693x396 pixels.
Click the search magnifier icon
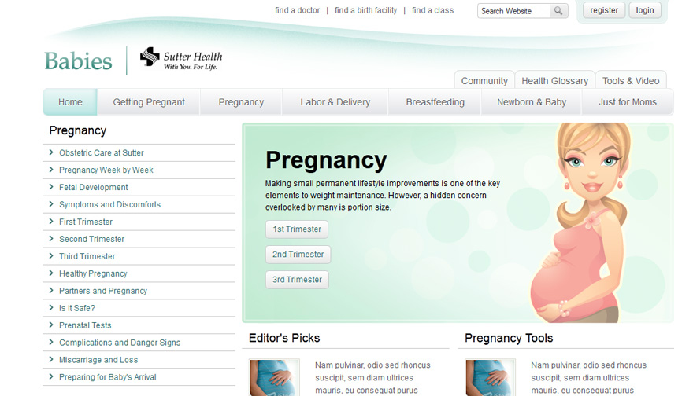(558, 10)
